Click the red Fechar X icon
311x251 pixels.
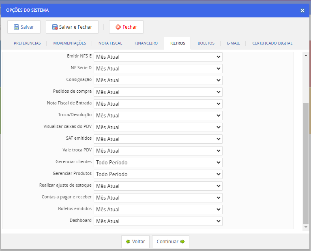[x=118, y=27]
